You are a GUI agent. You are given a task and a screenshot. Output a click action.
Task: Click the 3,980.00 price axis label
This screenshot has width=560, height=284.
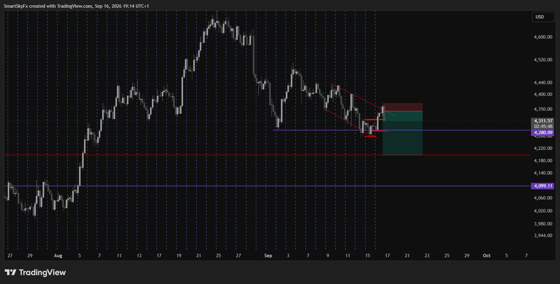(544, 223)
